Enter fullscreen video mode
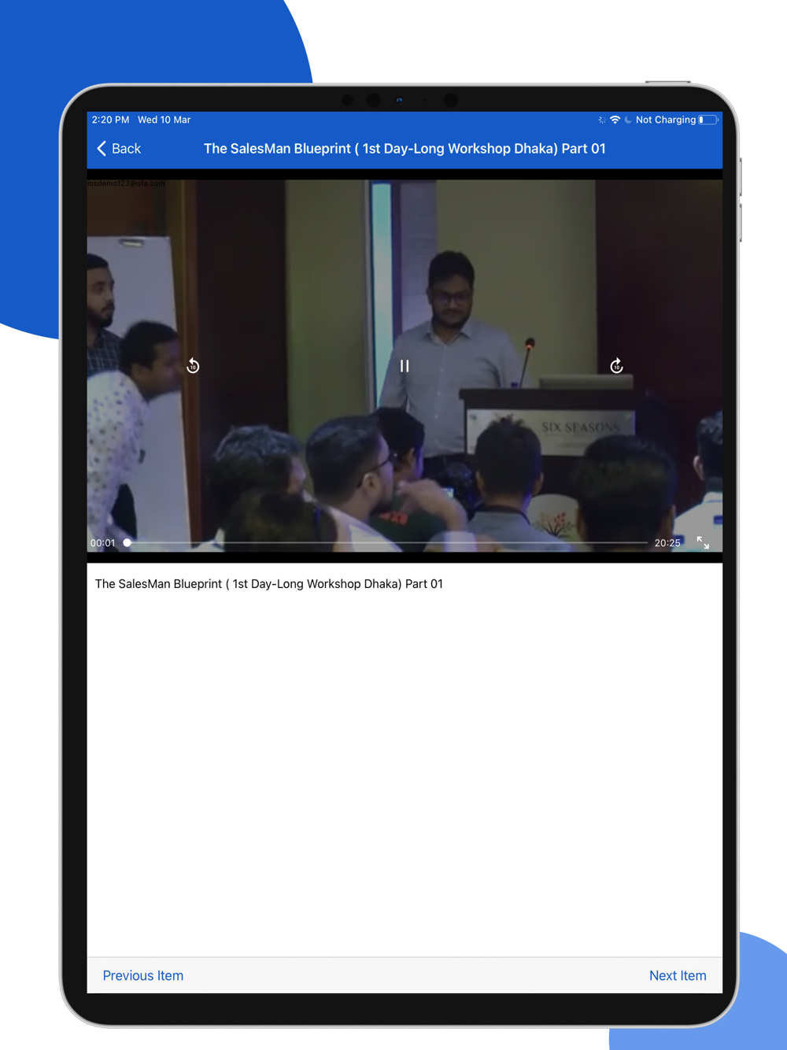The height and width of the screenshot is (1050, 787). [x=703, y=542]
